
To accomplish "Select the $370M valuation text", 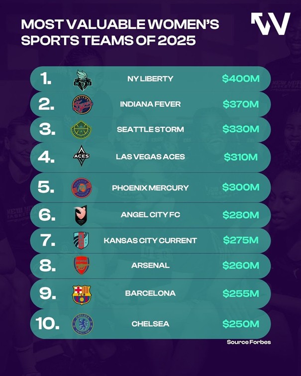I will click(241, 104).
